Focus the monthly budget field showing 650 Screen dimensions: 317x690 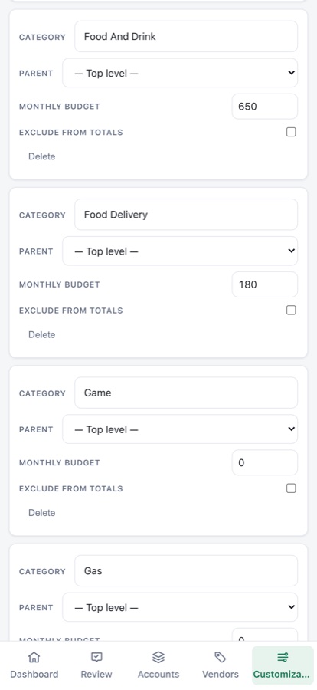pyautogui.click(x=265, y=107)
